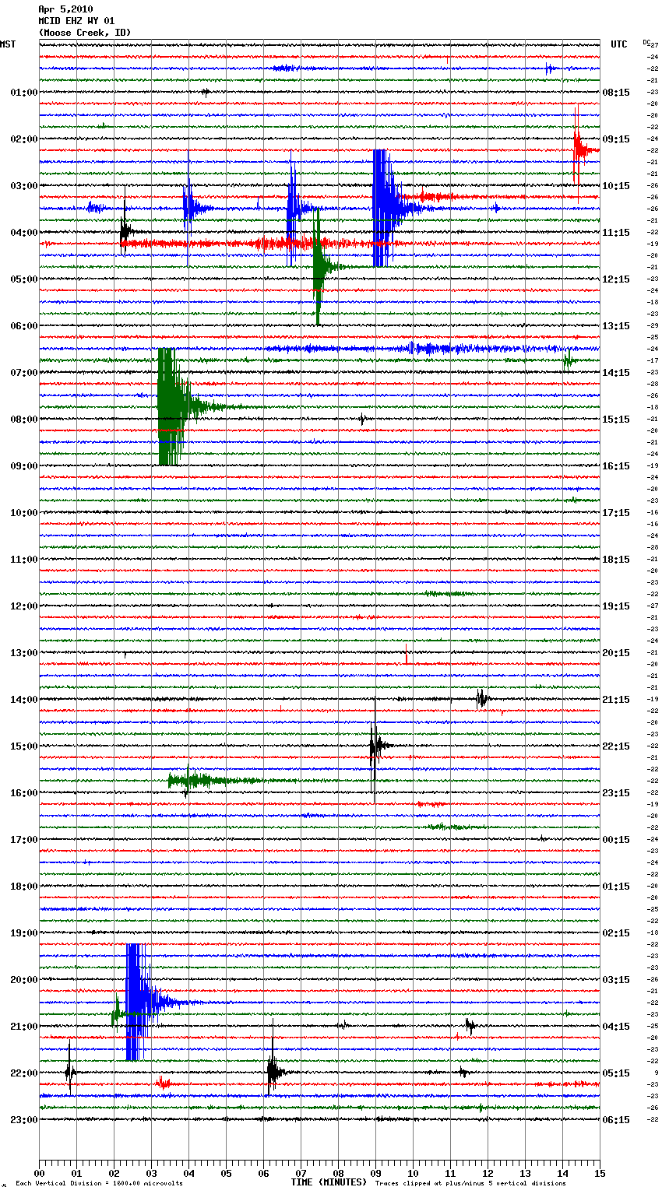Select the 07:00 MST row label

pyautogui.click(x=23, y=373)
